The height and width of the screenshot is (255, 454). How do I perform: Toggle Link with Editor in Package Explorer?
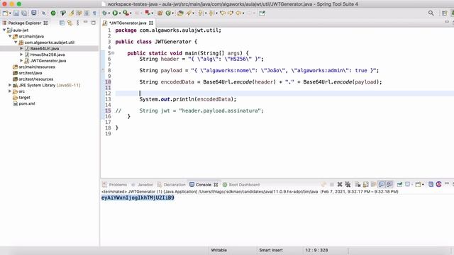click(70, 23)
